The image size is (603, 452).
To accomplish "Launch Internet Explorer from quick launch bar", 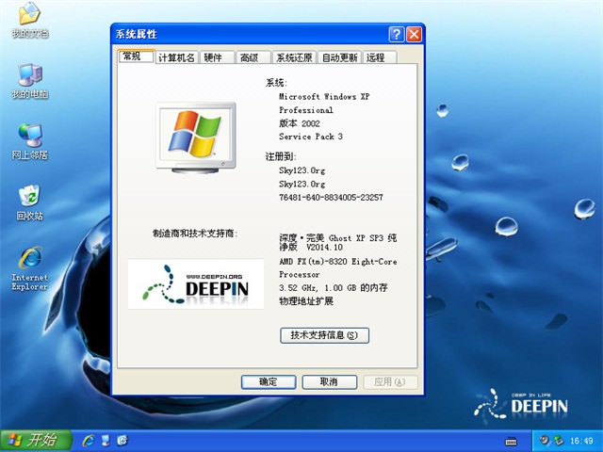I will click(x=89, y=440).
